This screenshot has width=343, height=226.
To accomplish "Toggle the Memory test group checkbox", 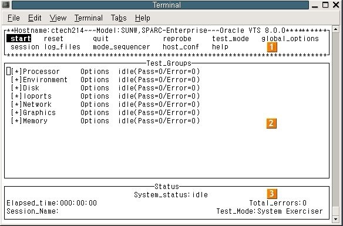I will [16, 121].
